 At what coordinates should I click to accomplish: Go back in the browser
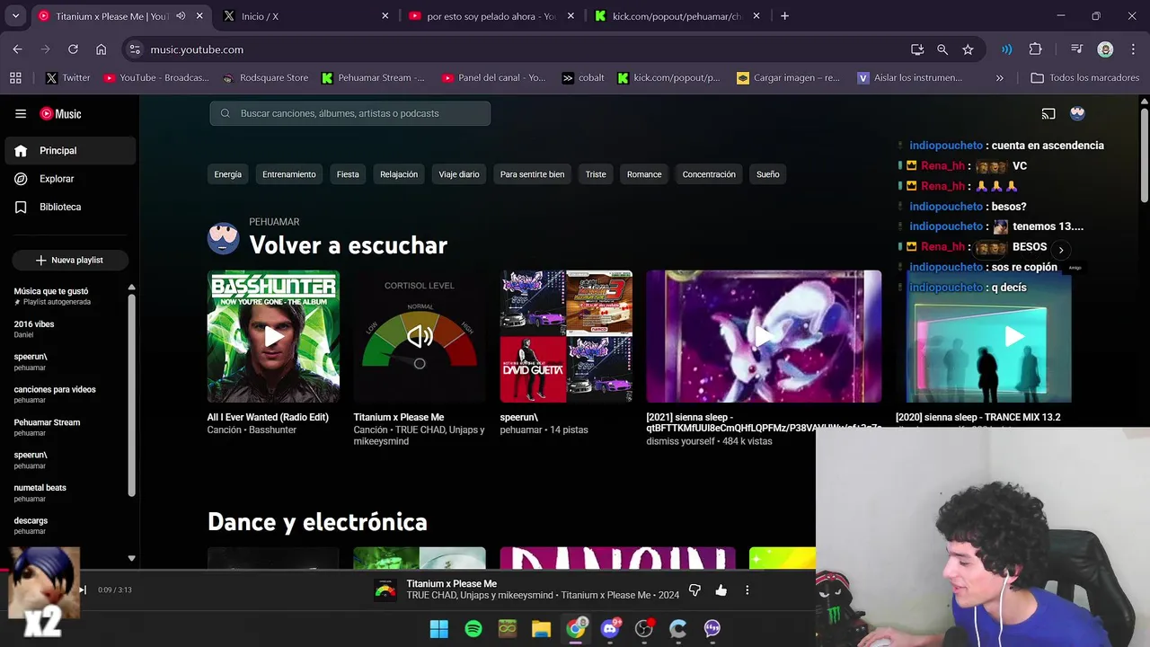18,49
